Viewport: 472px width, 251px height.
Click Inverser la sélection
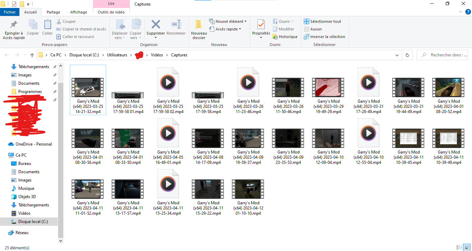324,37
